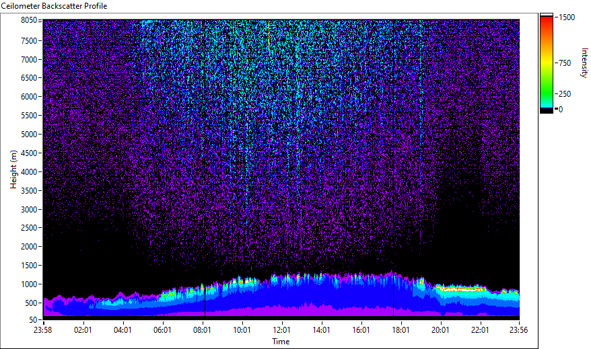Screen dimensions: 591x349
Task: Click the 2000 height axis tick label
Action: point(29,247)
